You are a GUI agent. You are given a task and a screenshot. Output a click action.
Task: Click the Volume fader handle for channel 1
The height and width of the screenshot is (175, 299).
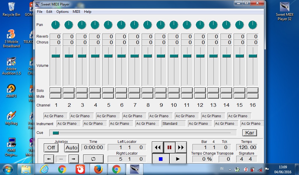coord(56,56)
